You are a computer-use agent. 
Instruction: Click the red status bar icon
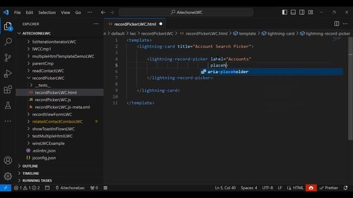(311, 188)
